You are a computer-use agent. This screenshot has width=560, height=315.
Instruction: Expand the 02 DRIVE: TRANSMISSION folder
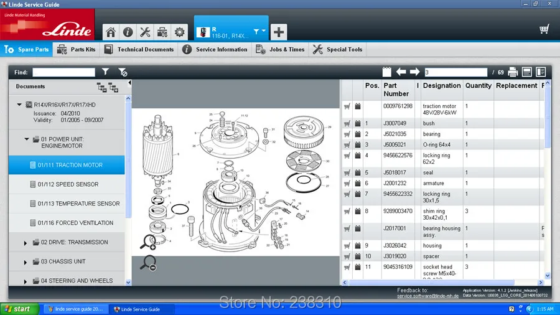(x=26, y=243)
